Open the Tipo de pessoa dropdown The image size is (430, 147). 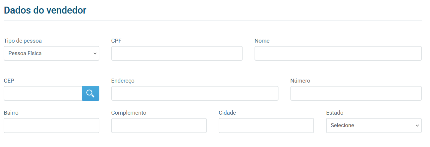(x=52, y=53)
